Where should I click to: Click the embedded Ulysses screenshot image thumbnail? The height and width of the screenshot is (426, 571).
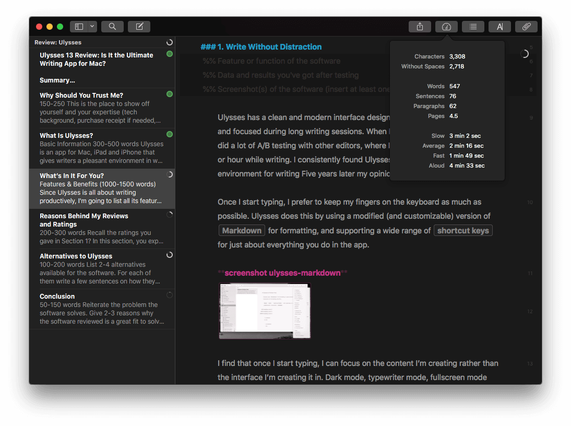[265, 311]
